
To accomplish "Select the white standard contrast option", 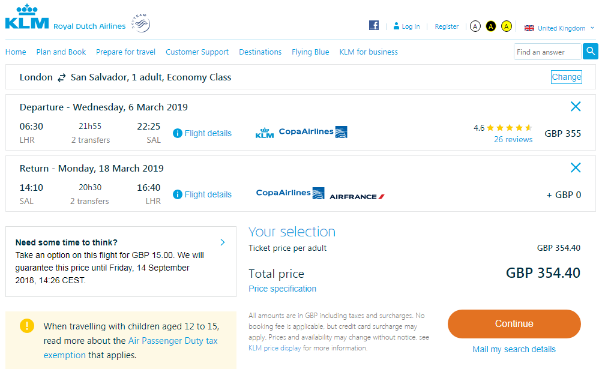I will (x=475, y=26).
